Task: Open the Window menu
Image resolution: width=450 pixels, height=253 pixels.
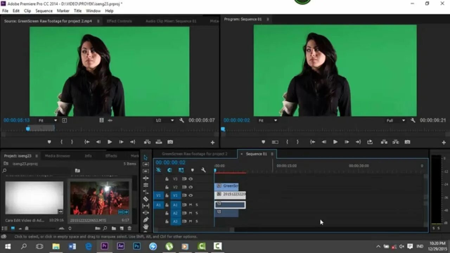Action: (93, 11)
